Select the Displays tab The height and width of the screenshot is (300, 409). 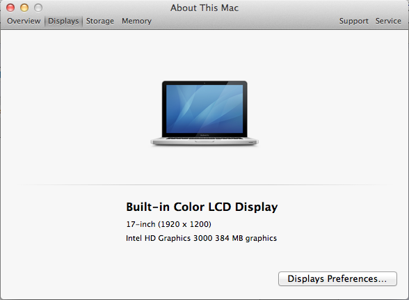coord(63,21)
